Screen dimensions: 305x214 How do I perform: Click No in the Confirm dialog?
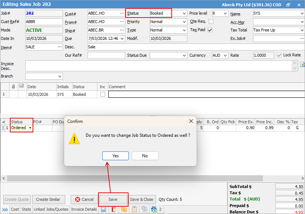[x=145, y=156]
